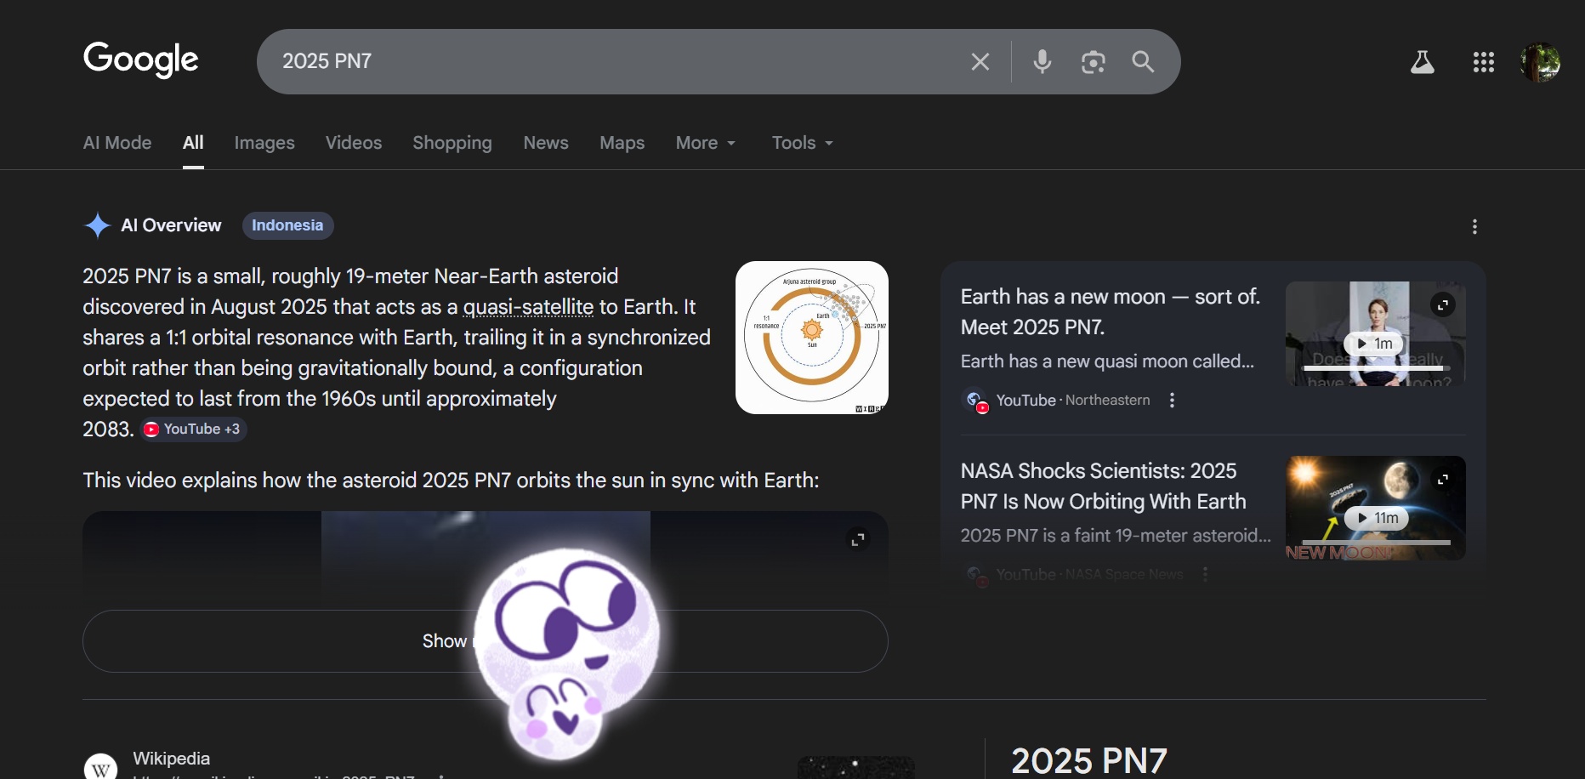Open 'NASA Shocks Scientists' video title

(x=1104, y=486)
